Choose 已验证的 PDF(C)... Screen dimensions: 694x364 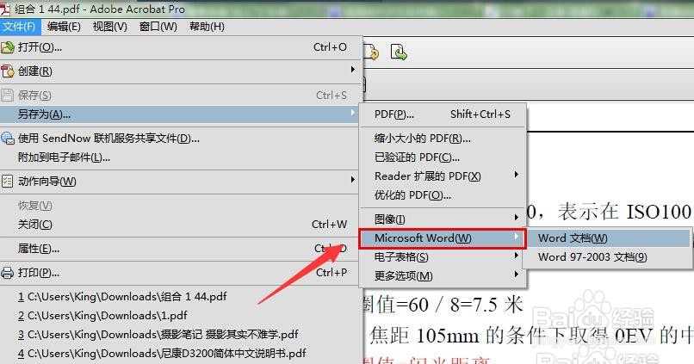click(x=443, y=157)
